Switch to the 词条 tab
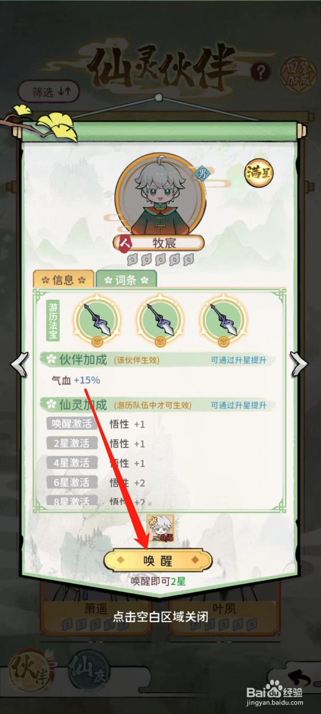The image size is (321, 714). pos(126,279)
